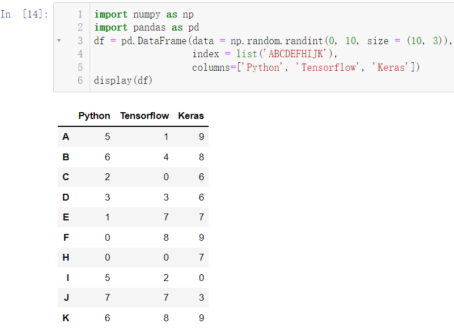454x328 pixels.
Task: Click the 'Tensorflow' string in columns list
Action: pos(327,67)
